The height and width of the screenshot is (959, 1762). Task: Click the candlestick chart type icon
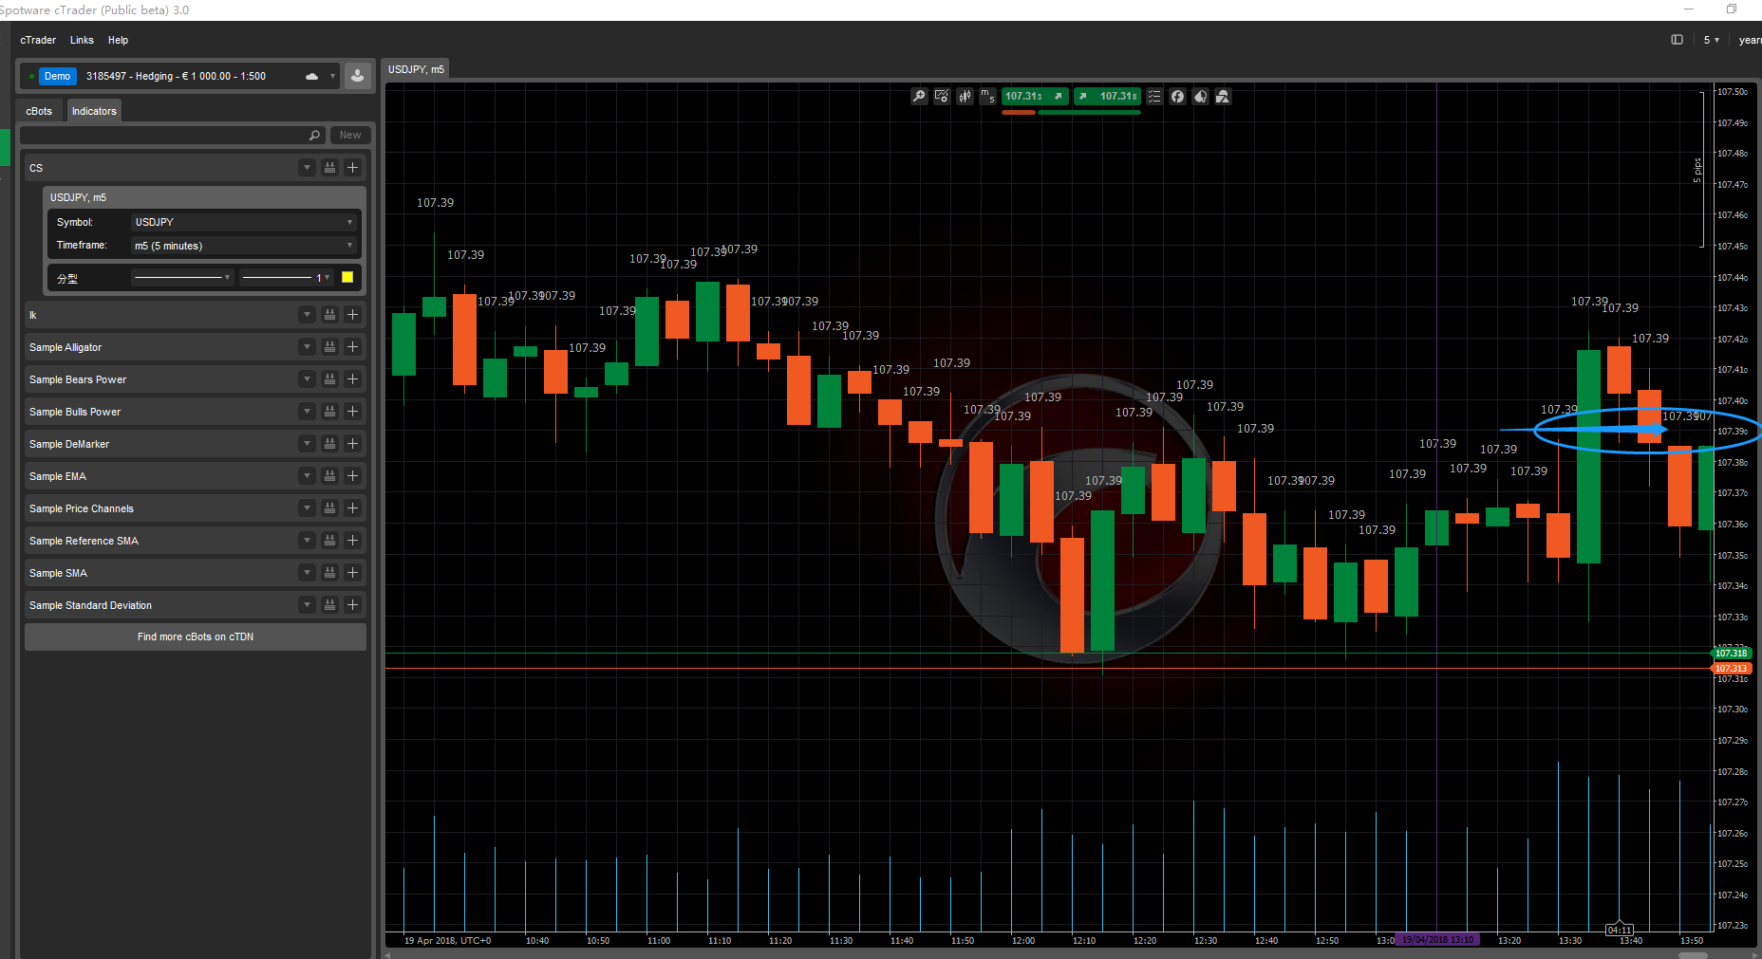coord(965,96)
